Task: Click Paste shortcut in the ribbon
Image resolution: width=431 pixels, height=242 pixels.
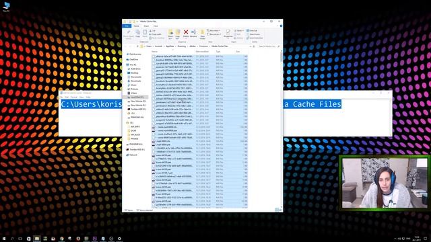Action: [x=157, y=38]
